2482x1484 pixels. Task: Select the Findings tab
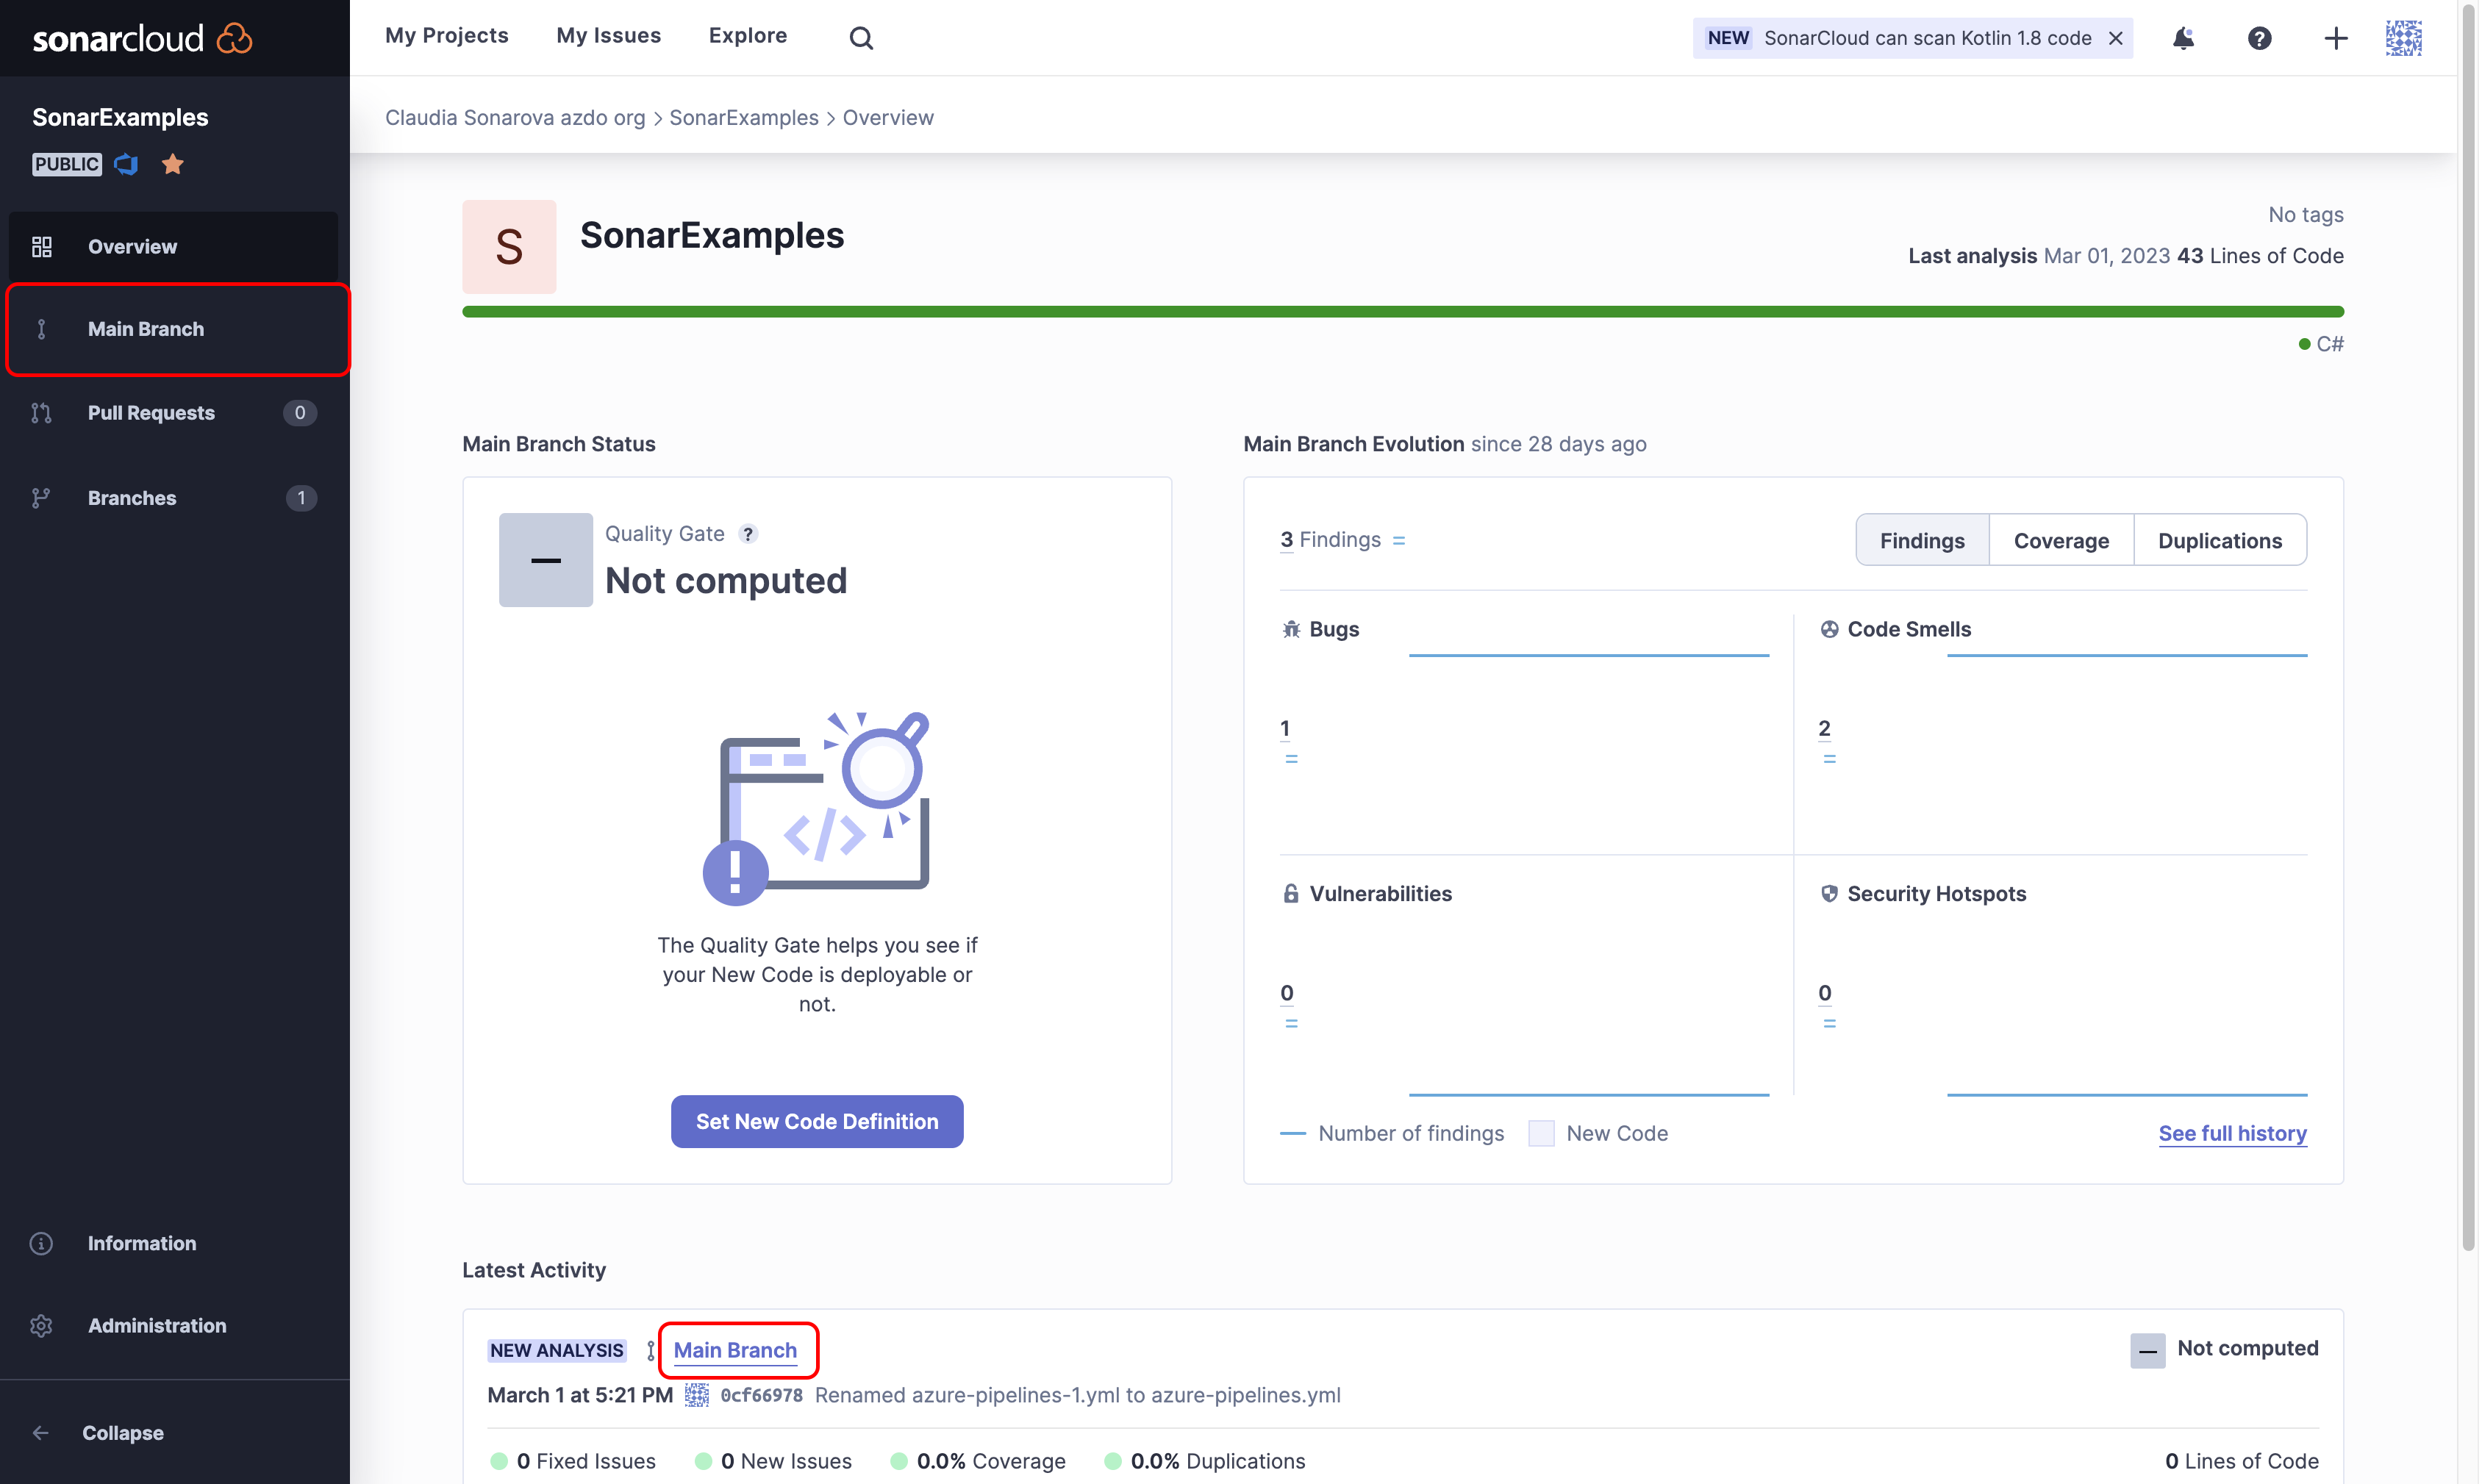(x=1922, y=541)
